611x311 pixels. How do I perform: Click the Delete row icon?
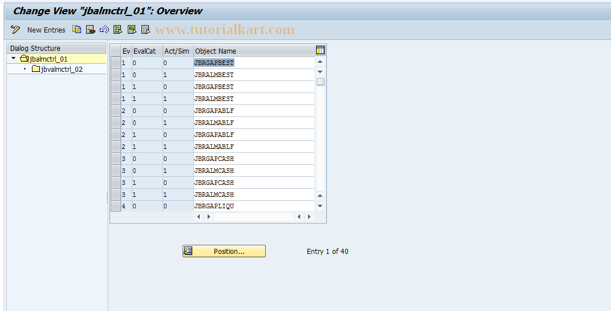90,30
